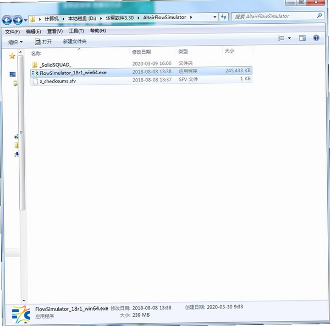Open the 帮助(H) menu

coord(98,31)
